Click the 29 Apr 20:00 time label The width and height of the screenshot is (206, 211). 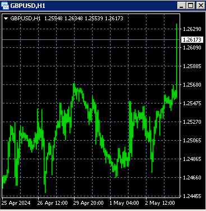88,203
